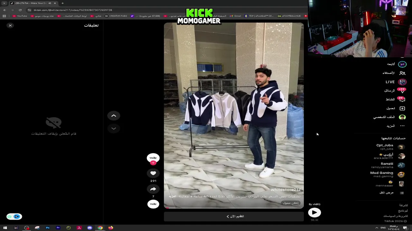
Task: Open the Friends icon in sidebar
Action: 402,73
